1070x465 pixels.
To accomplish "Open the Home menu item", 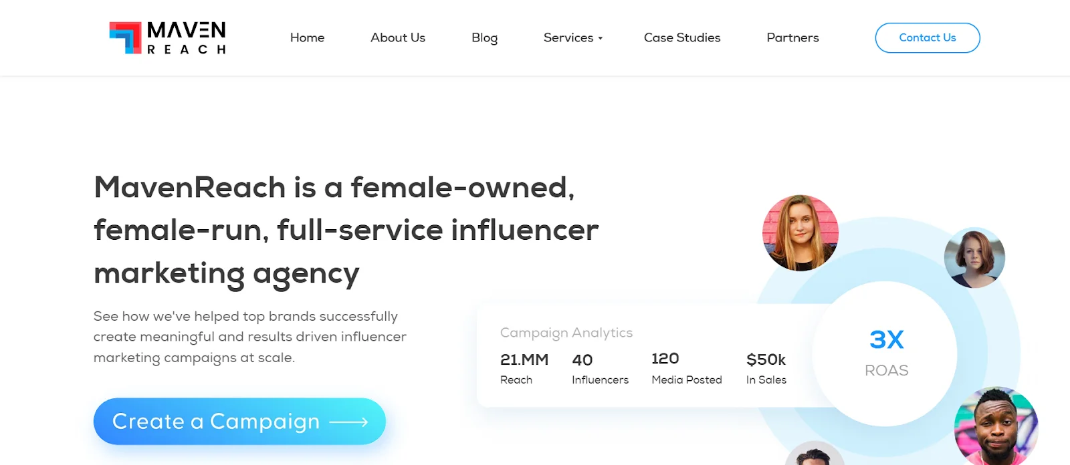I will click(307, 38).
